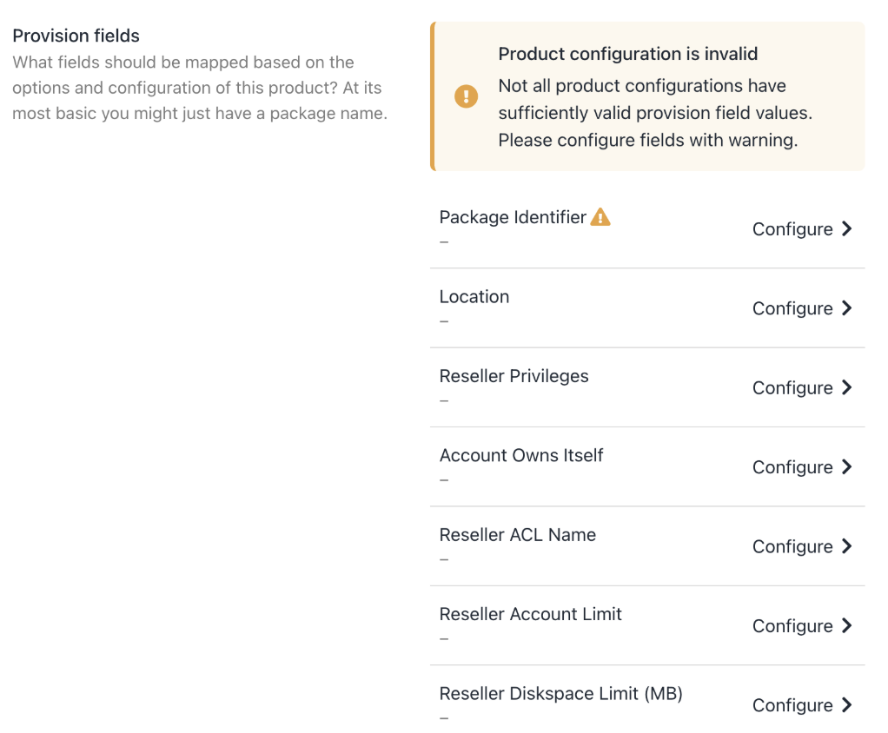
Task: Open Configure for the Location field
Action: pos(792,308)
